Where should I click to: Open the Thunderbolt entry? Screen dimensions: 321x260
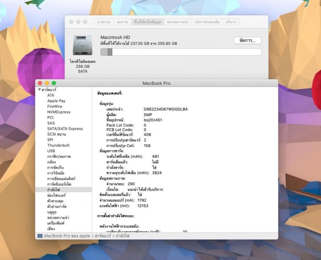click(58, 145)
